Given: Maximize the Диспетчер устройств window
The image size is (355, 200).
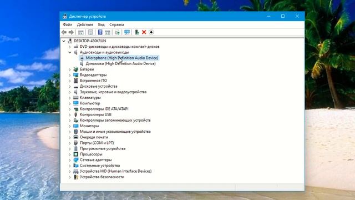Looking at the screenshot, I should pos(283,16).
